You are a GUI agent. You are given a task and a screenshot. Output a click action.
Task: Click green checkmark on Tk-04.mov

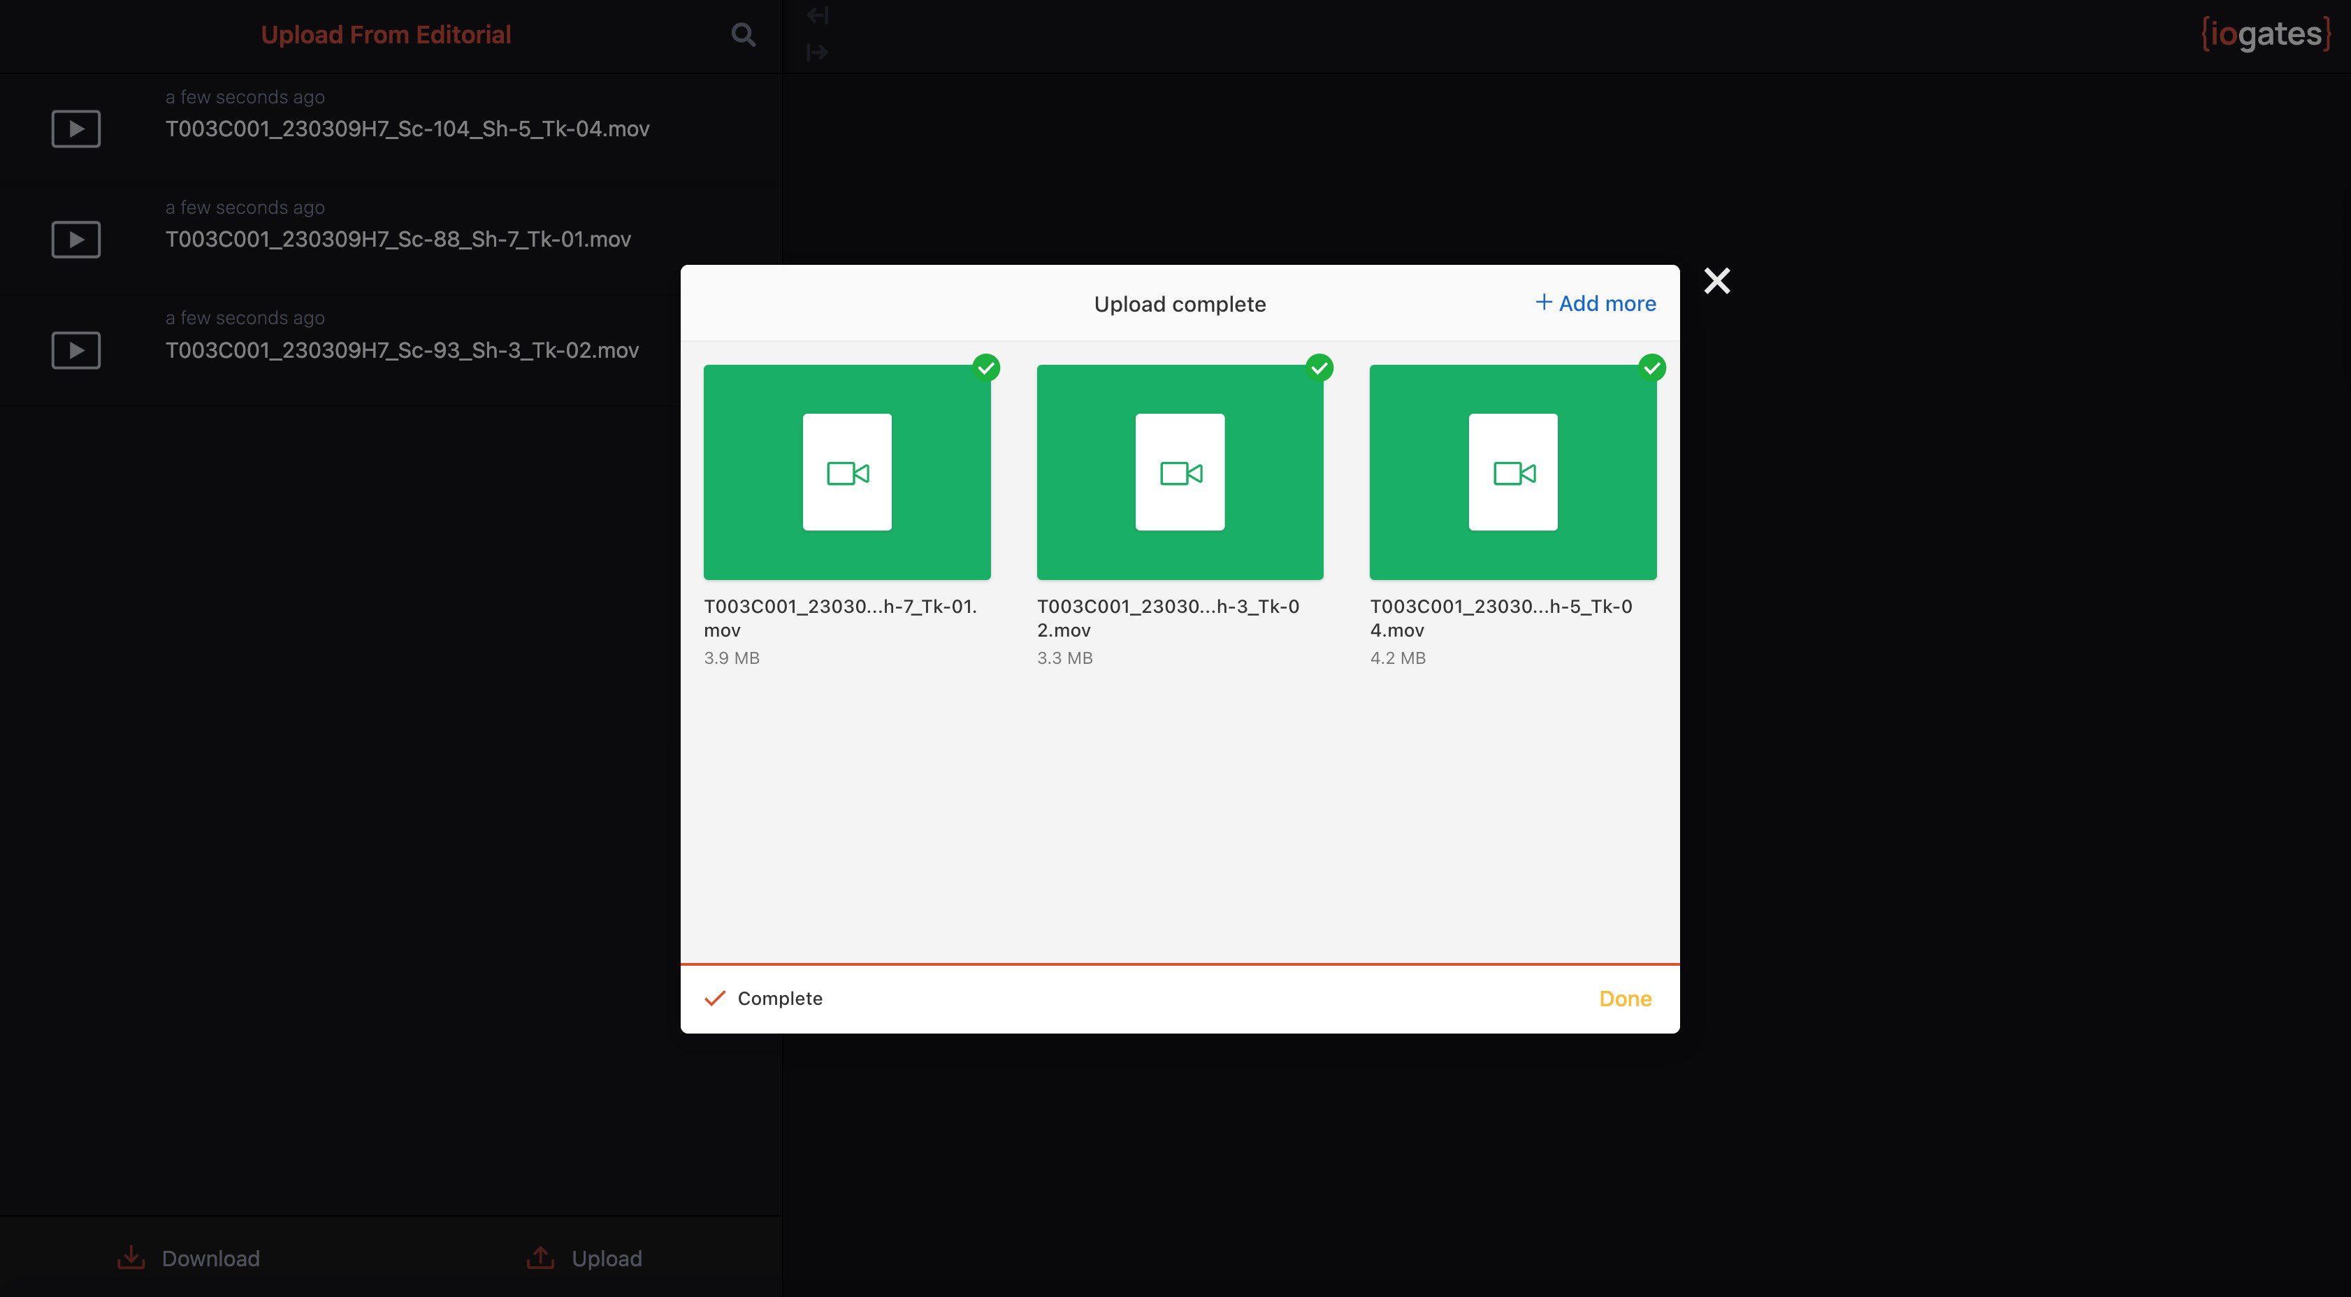[x=1652, y=368]
